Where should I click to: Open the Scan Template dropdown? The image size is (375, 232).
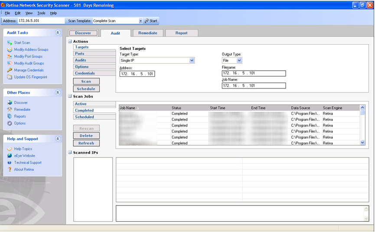(140, 21)
